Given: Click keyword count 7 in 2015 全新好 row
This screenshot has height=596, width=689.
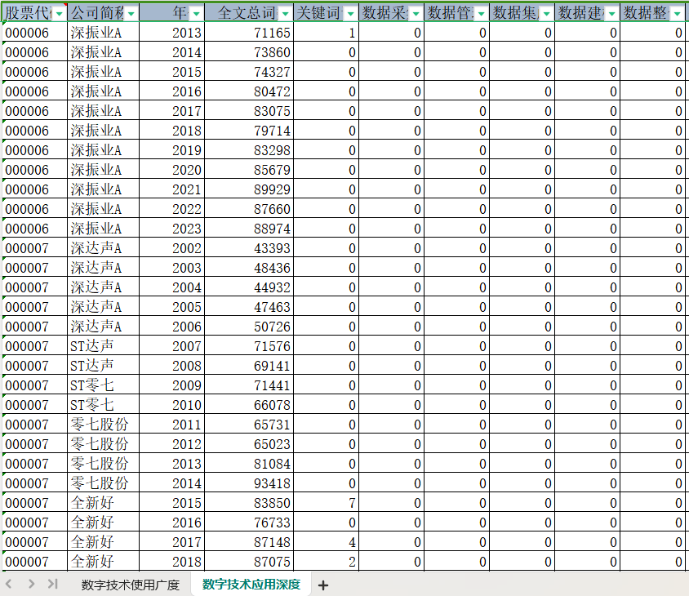Looking at the screenshot, I should pos(326,502).
